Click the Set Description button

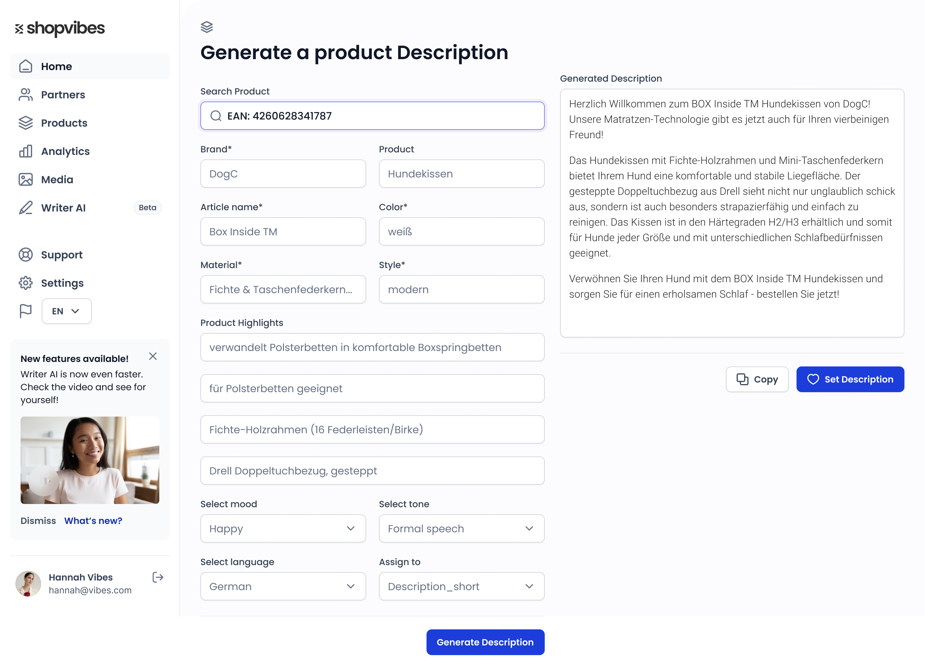coord(850,380)
